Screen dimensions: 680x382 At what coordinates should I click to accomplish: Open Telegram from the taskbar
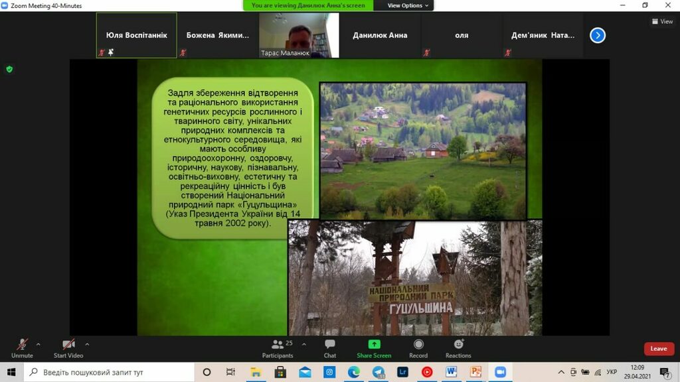coord(379,372)
